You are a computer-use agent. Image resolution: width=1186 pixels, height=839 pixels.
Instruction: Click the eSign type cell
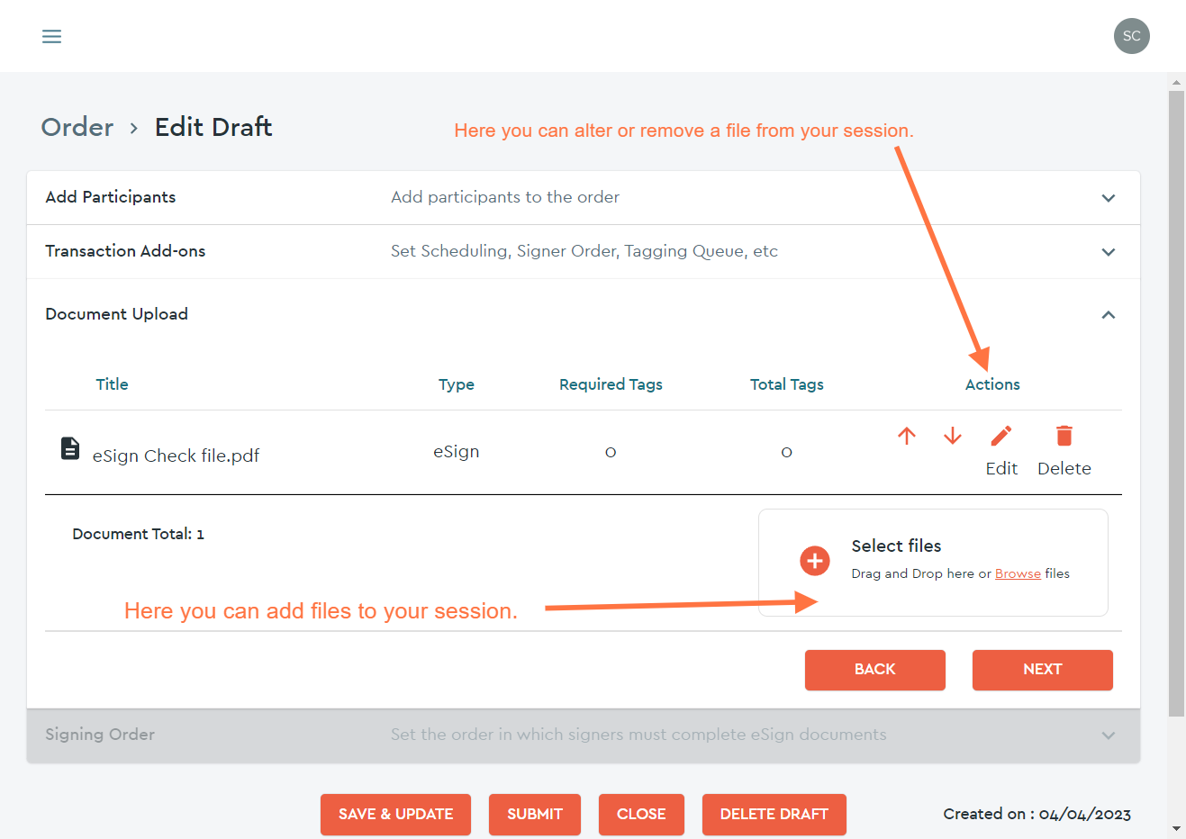pos(457,452)
